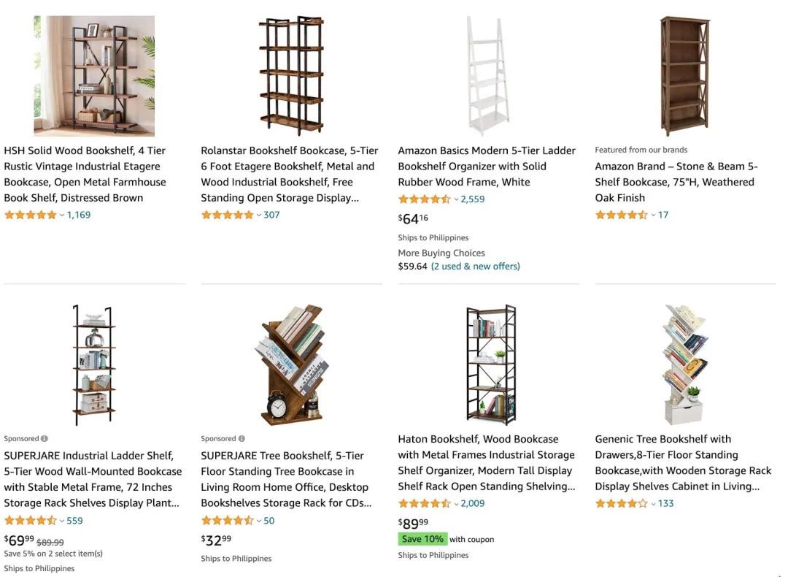Click star rating of Genenic Tree Bookshelf
788x577 pixels.
click(x=621, y=503)
